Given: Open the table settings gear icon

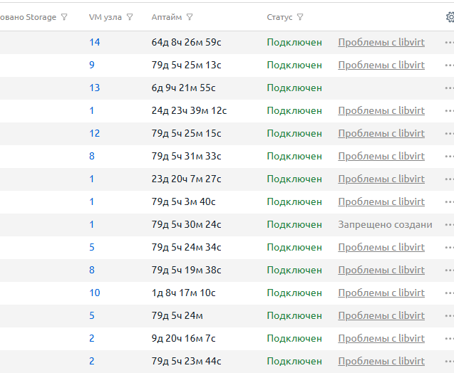Looking at the screenshot, I should [449, 17].
